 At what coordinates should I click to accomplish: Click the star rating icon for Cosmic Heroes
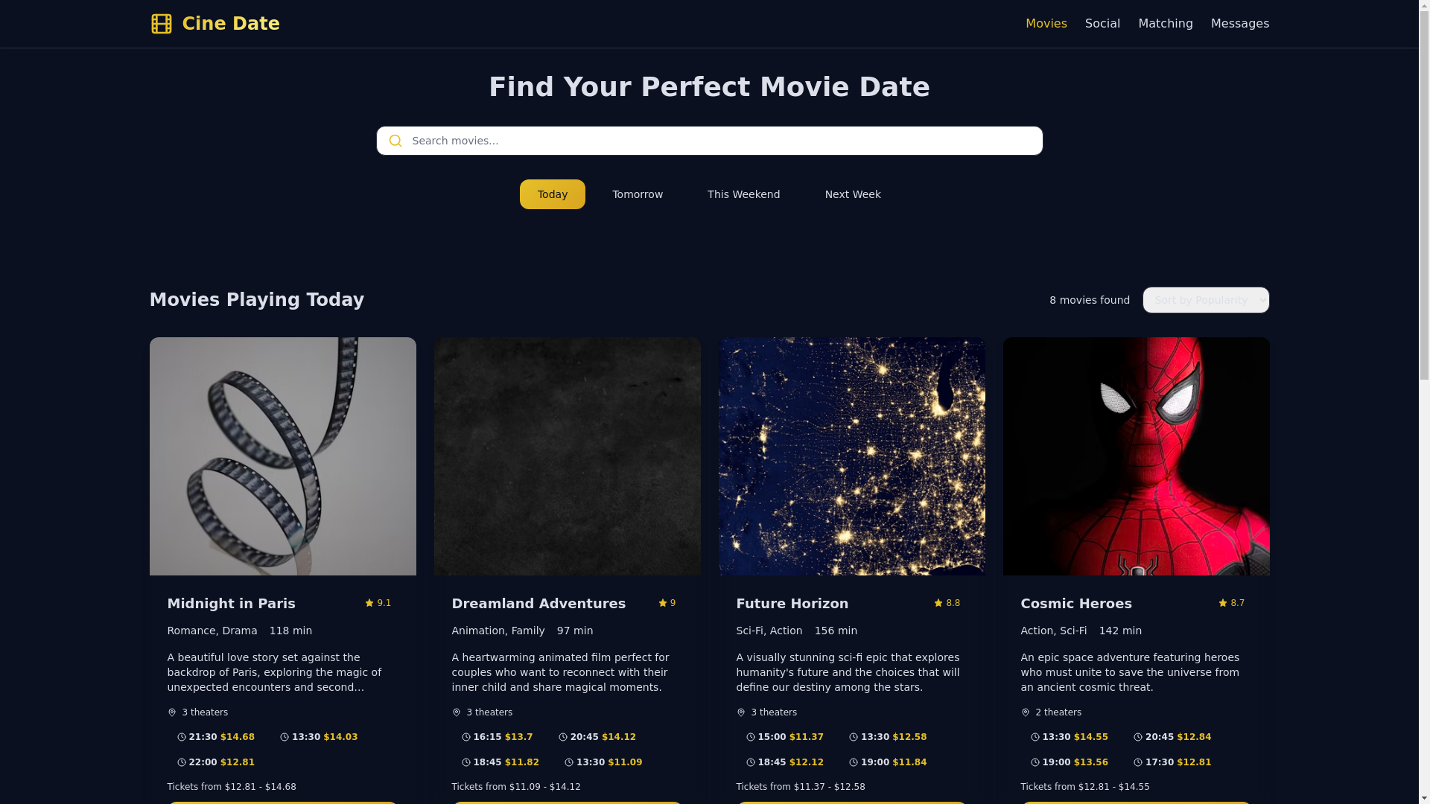[x=1223, y=603]
